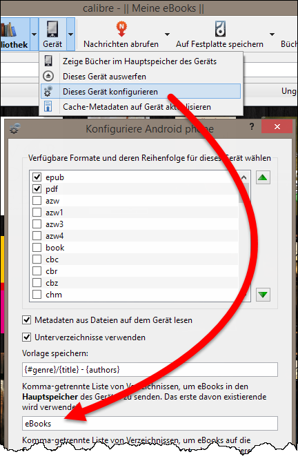
Task: Expand the Auf Festplatte speichern dropdown arrow
Action: [272, 35]
